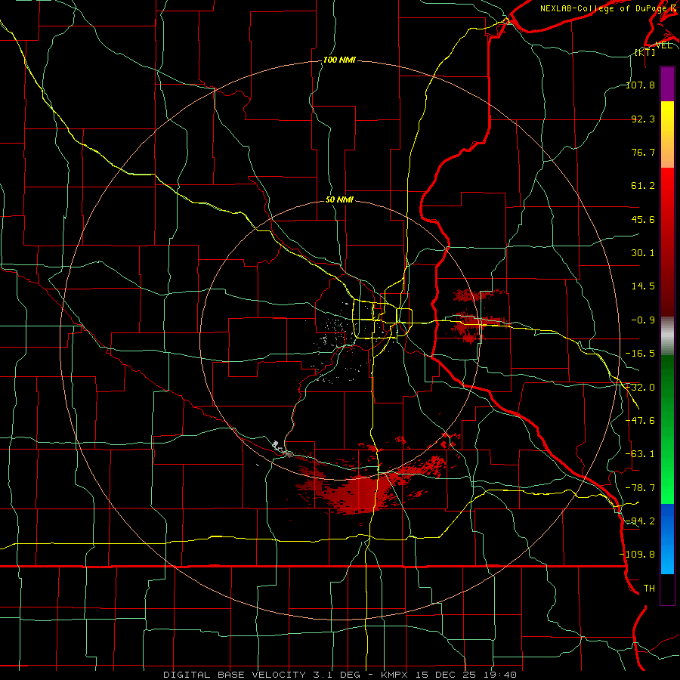The image size is (680, 680).
Task: Click the VEL legend heading
Action: [663, 45]
